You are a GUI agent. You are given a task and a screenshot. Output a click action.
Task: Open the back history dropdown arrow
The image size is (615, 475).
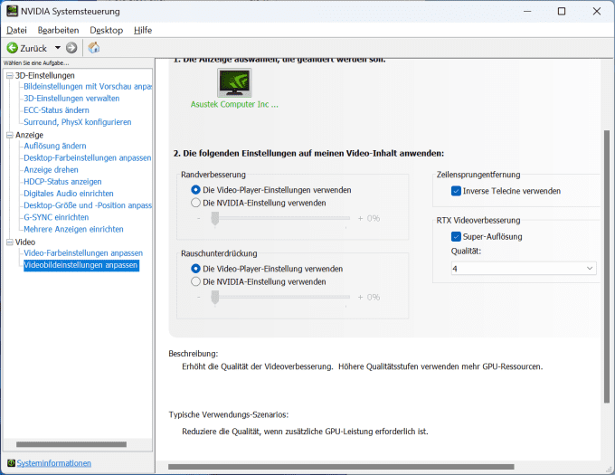(58, 48)
